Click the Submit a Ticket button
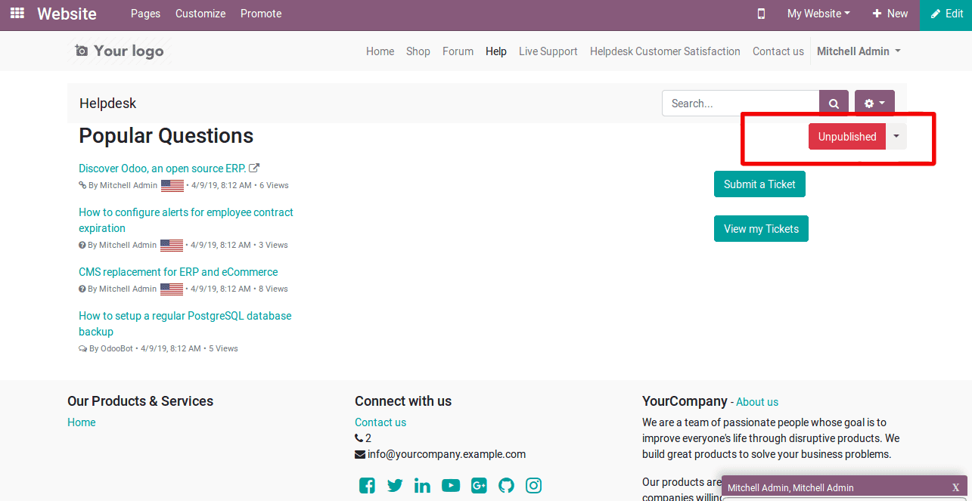 coord(759,184)
